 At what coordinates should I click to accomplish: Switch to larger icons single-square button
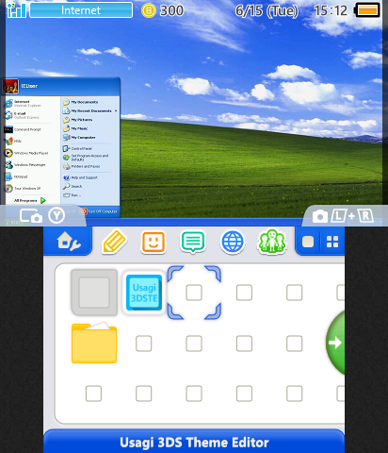click(x=308, y=242)
